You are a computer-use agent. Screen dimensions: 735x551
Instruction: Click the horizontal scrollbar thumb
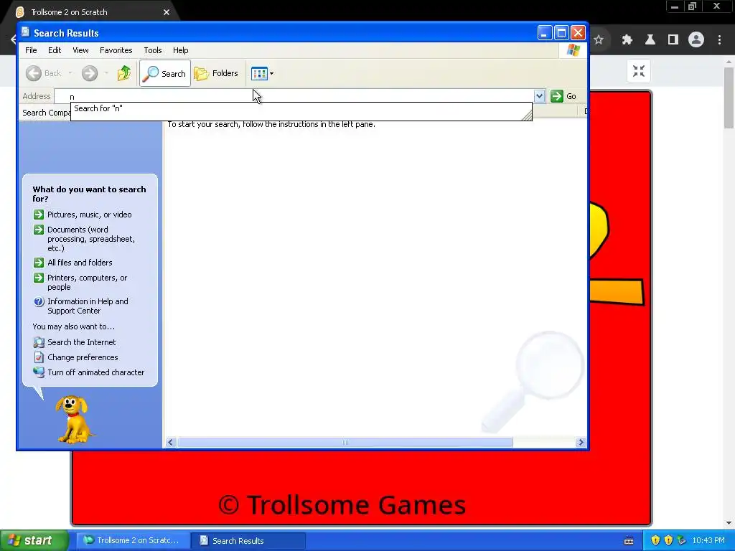point(345,442)
